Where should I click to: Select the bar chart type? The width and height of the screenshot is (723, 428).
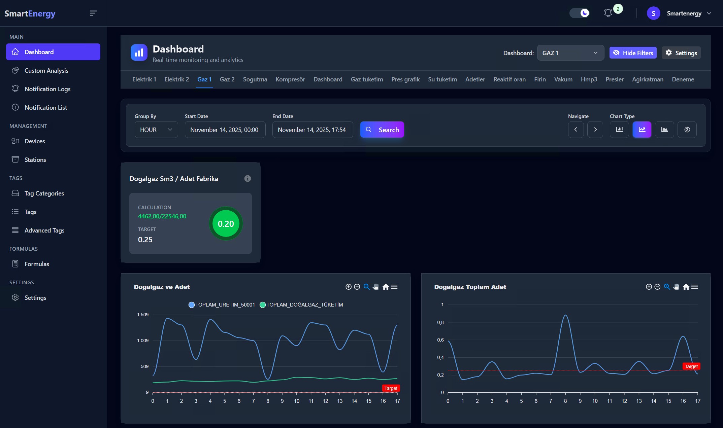(619, 130)
